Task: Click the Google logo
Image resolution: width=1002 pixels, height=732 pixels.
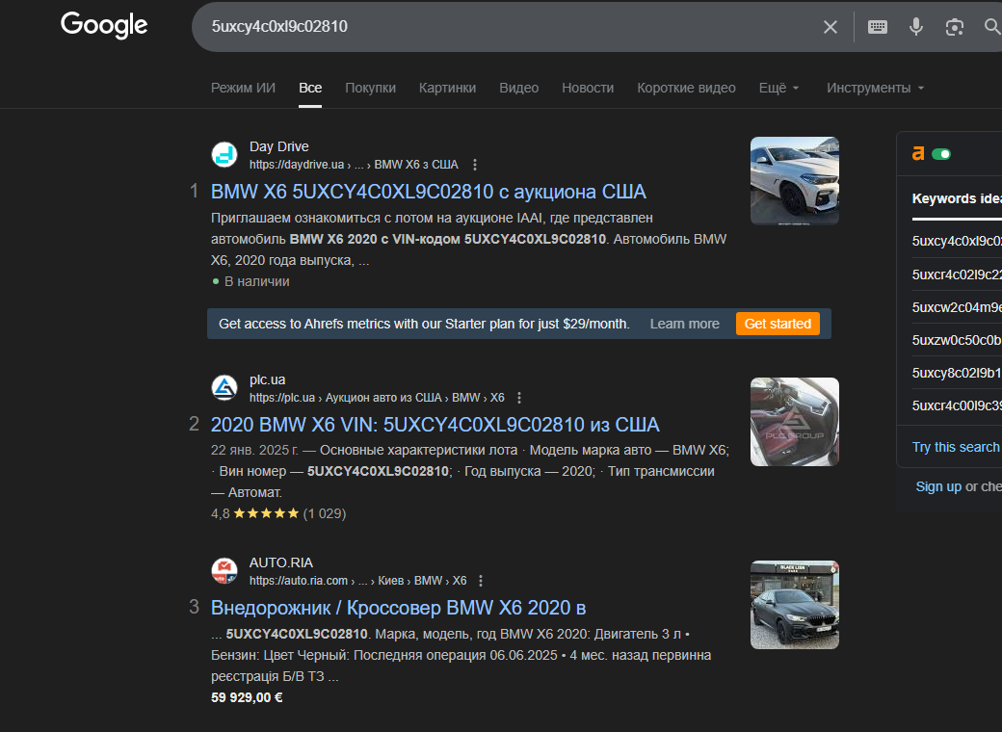Action: (x=104, y=26)
